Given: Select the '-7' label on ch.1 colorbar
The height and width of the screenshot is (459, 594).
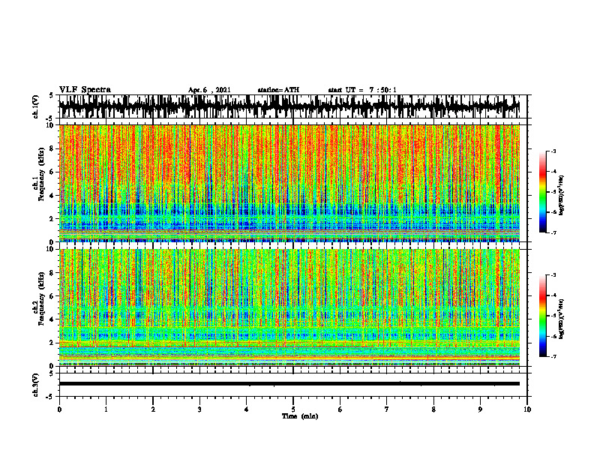Looking at the screenshot, I should click(x=553, y=232).
